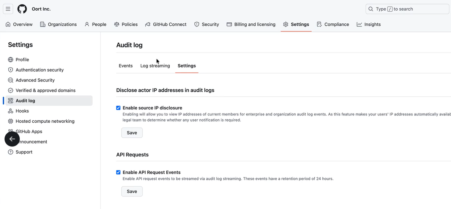
Task: Toggle the Enable API Request Events checkbox
Action: click(x=118, y=172)
